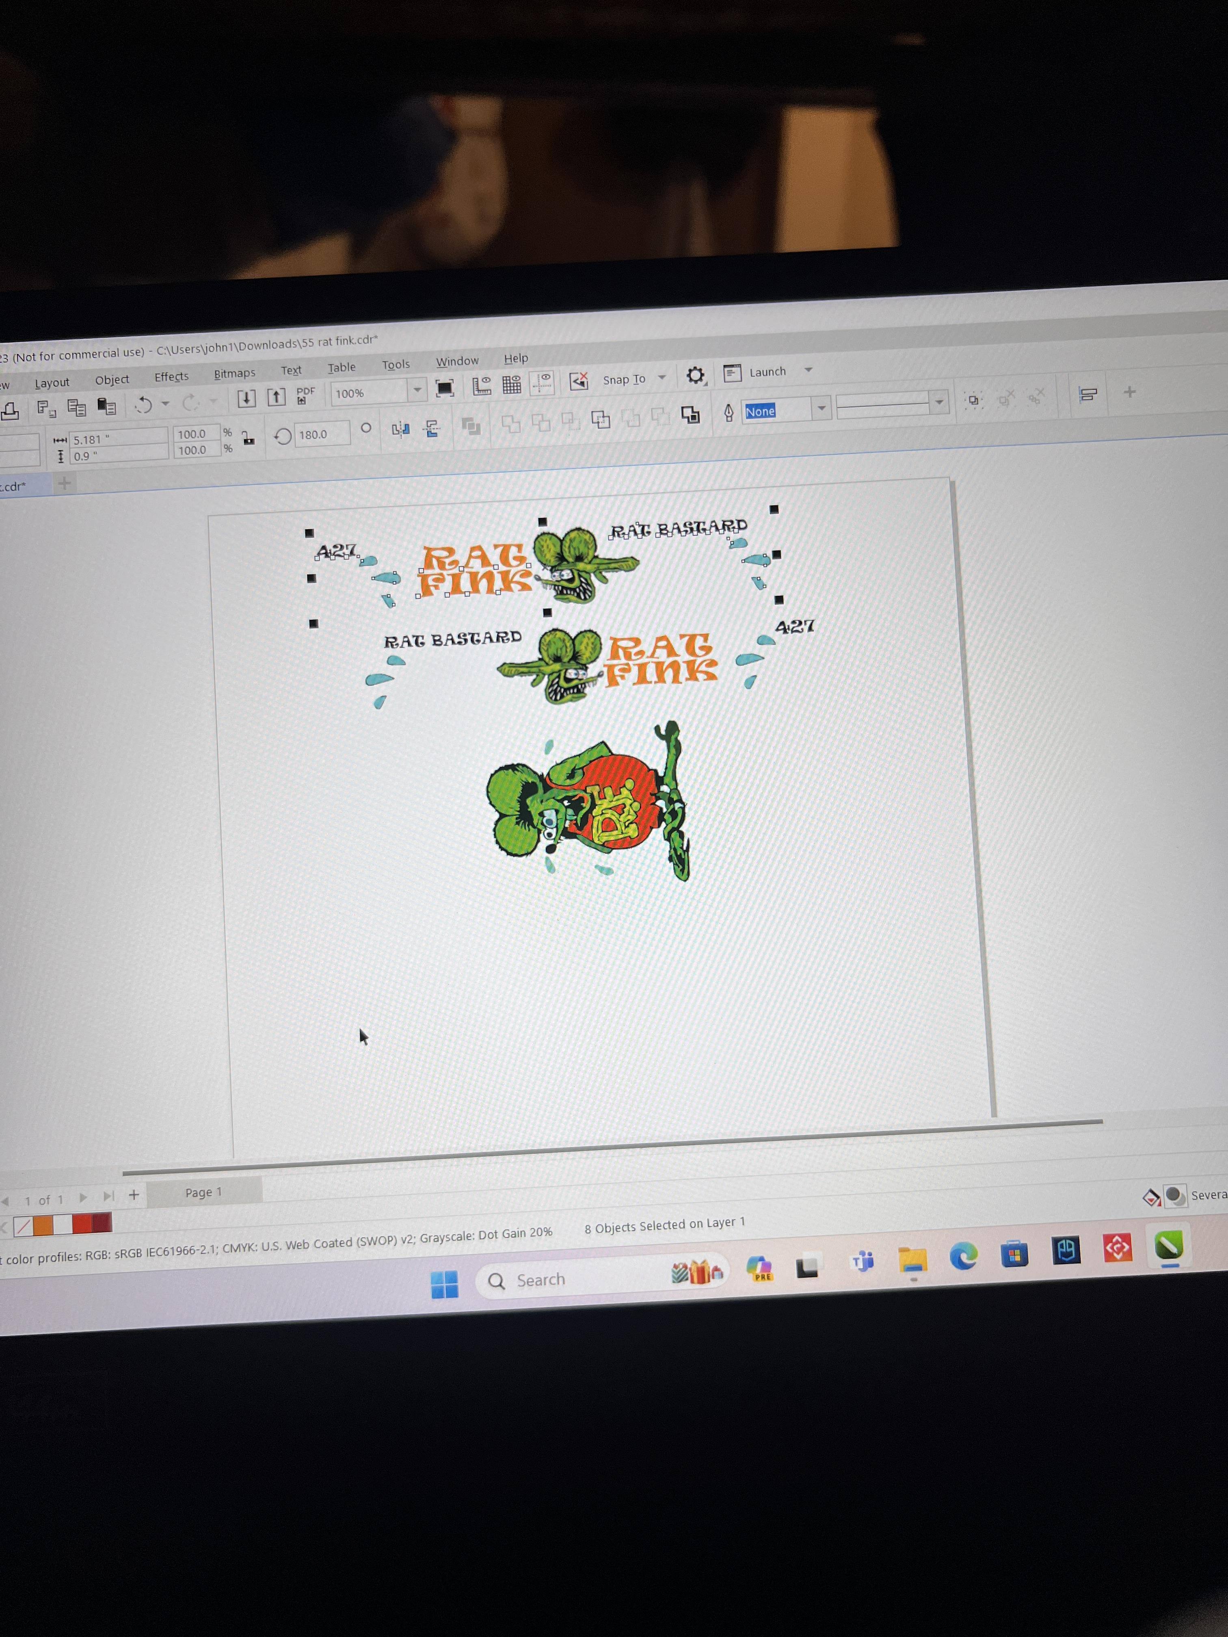
Task: Open the Snap To dropdown
Action: [x=662, y=378]
